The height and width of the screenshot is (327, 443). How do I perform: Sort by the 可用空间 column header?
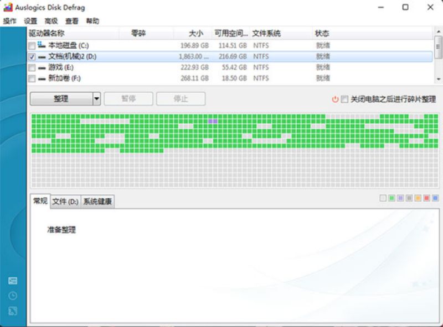click(231, 33)
